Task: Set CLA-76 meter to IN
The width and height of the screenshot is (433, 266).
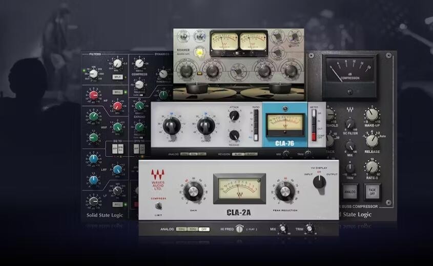Action: tap(314, 121)
